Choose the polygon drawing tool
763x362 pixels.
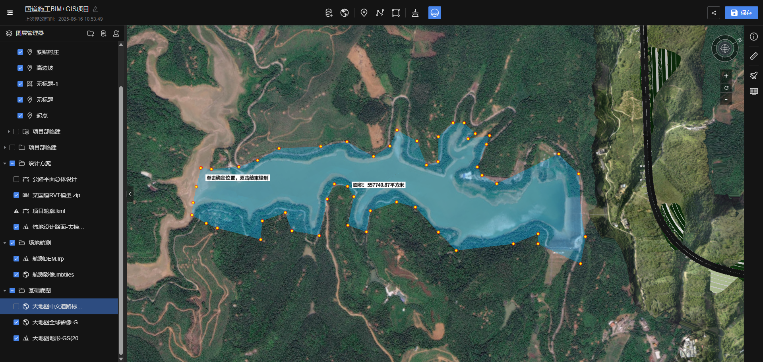tap(396, 13)
